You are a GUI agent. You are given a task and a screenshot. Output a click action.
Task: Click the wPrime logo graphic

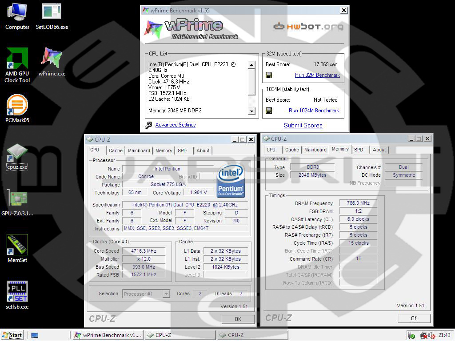[x=192, y=29]
